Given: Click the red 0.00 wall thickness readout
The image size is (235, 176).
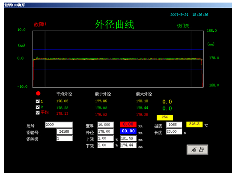Looking at the screenshot, I should 128,124.
